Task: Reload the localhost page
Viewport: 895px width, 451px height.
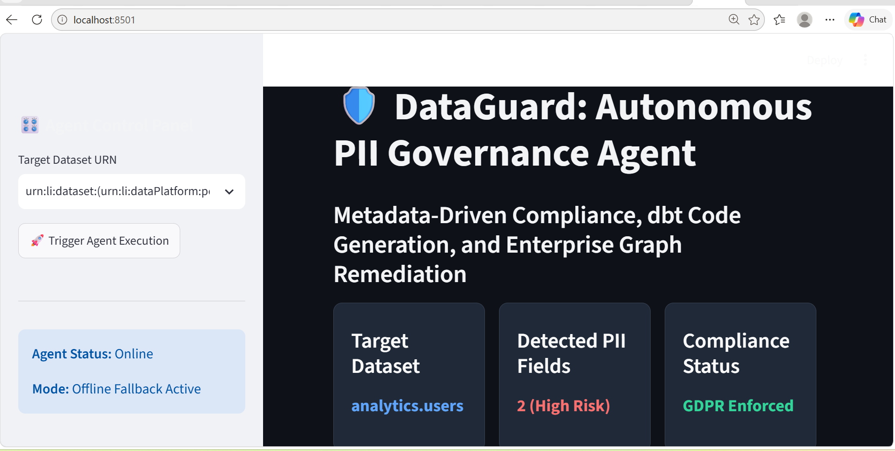Action: click(37, 20)
